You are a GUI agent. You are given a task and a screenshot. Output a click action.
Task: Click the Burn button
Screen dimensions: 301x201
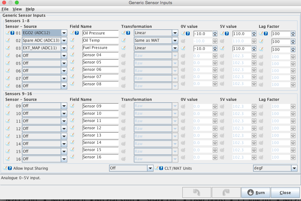pos(256,192)
